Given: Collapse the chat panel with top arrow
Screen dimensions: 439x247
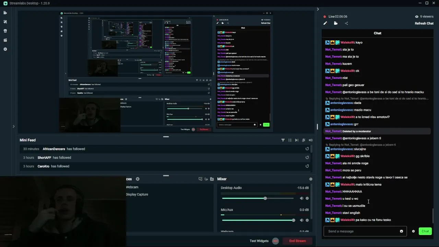Looking at the screenshot, I should coord(318,9).
